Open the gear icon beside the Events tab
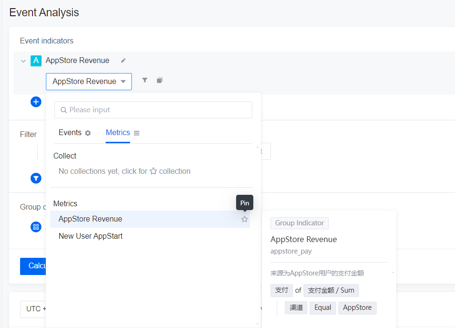This screenshot has height=328, width=455. pyautogui.click(x=87, y=132)
